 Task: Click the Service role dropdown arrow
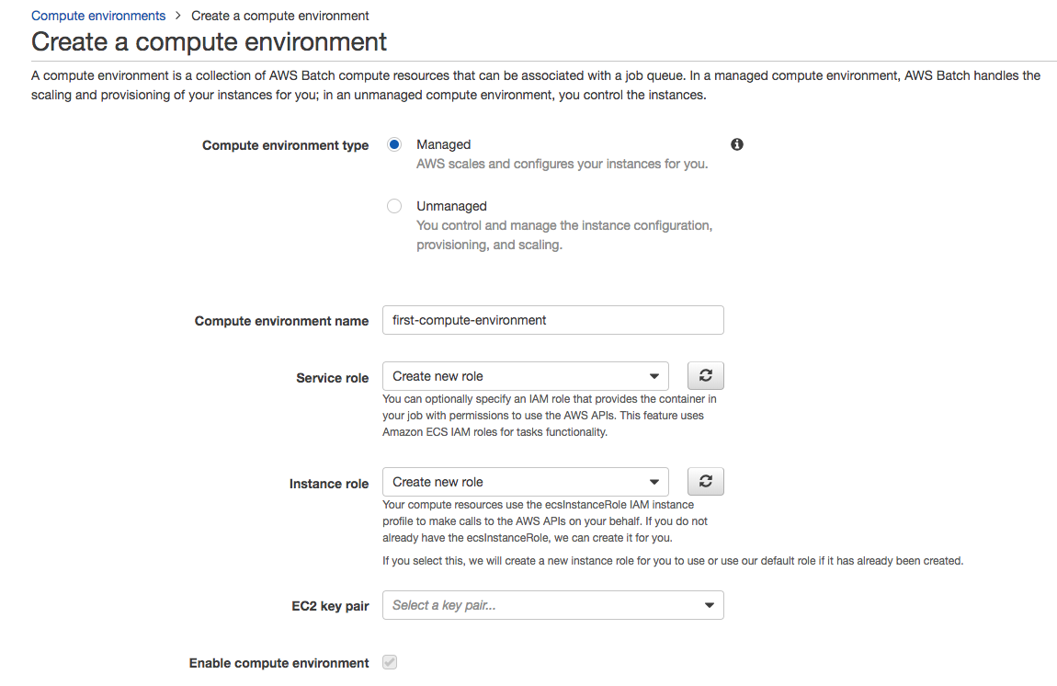coord(654,375)
